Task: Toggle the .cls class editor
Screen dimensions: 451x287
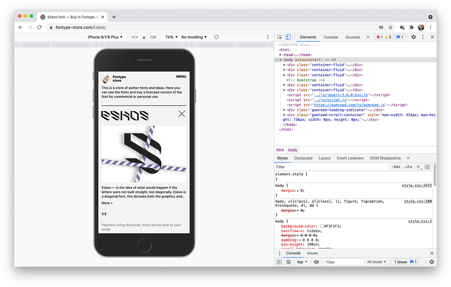Action: point(408,167)
